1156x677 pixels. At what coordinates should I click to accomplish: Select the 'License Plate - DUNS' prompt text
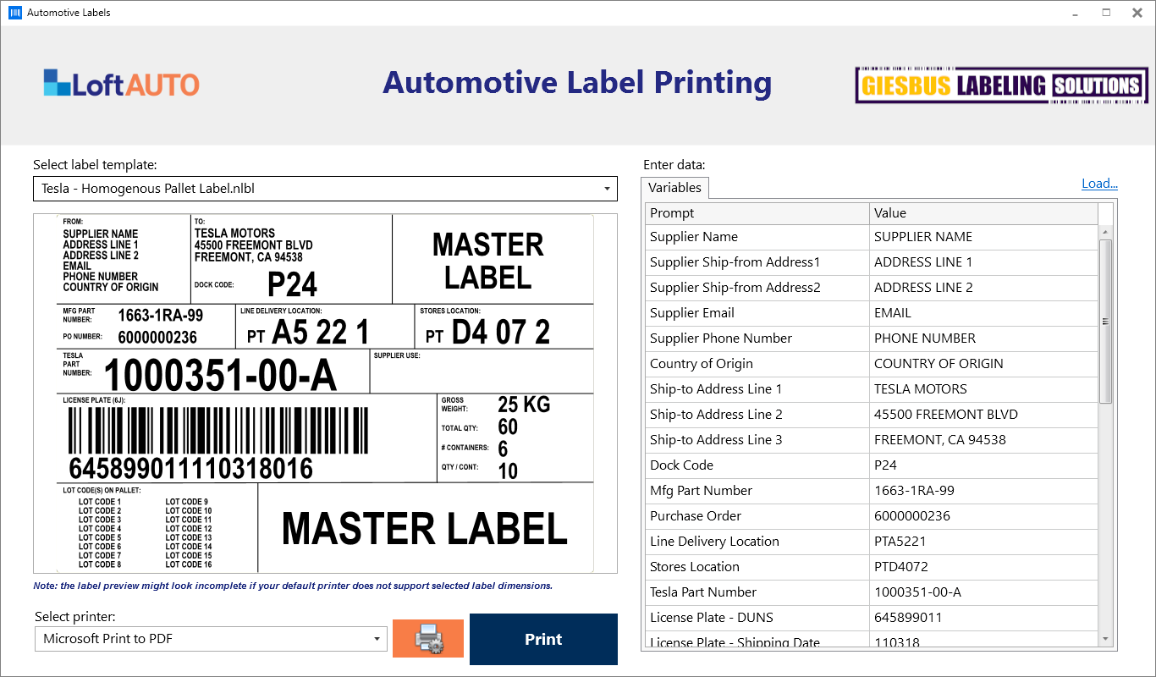pos(712,618)
